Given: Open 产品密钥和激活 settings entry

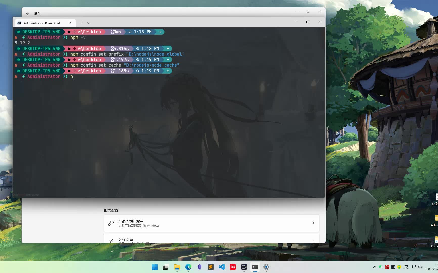Looking at the screenshot, I should tap(211, 223).
